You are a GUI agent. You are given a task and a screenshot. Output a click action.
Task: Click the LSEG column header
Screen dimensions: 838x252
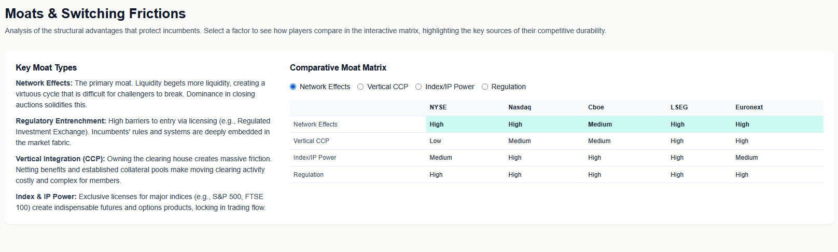pyautogui.click(x=679, y=107)
